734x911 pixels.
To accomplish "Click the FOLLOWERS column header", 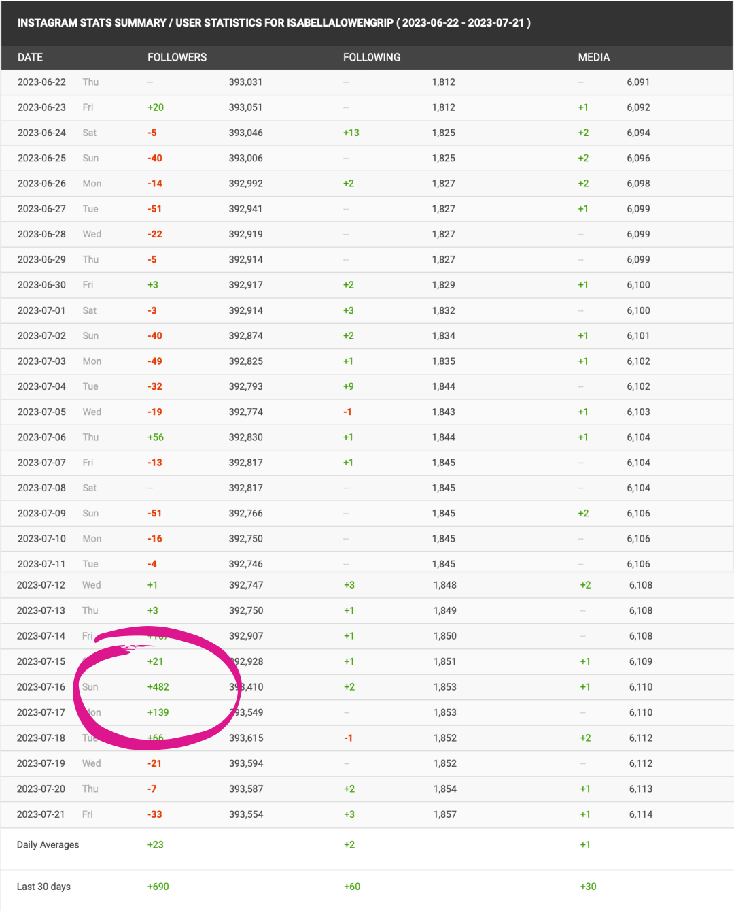I will pos(177,57).
